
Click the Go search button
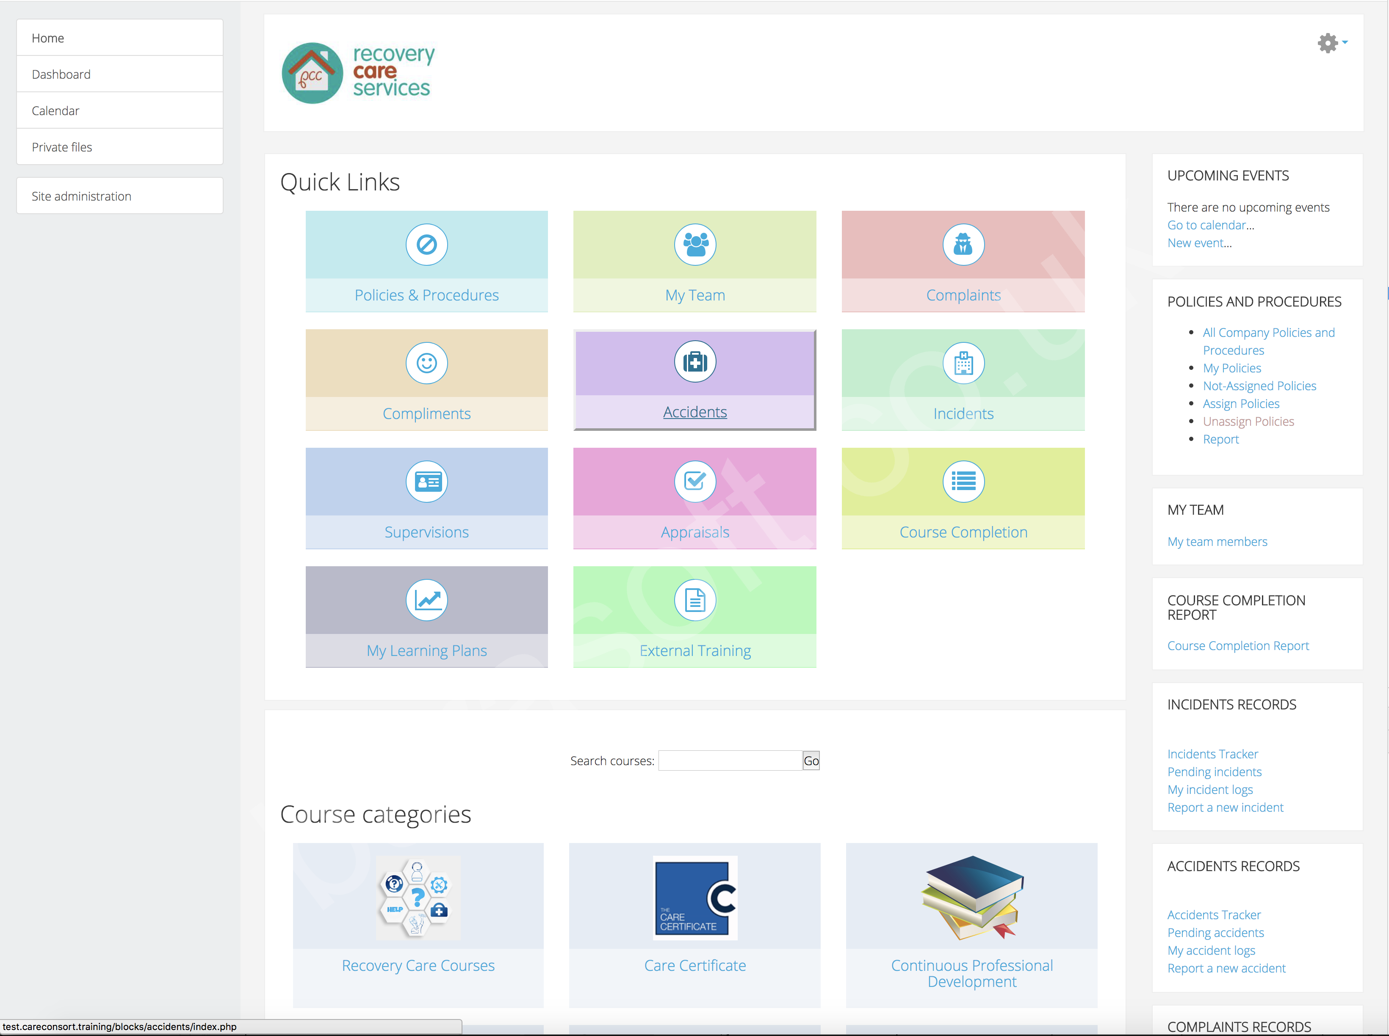[x=811, y=760]
